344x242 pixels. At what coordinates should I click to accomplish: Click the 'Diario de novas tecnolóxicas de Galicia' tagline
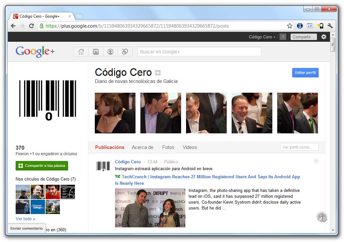point(136,81)
